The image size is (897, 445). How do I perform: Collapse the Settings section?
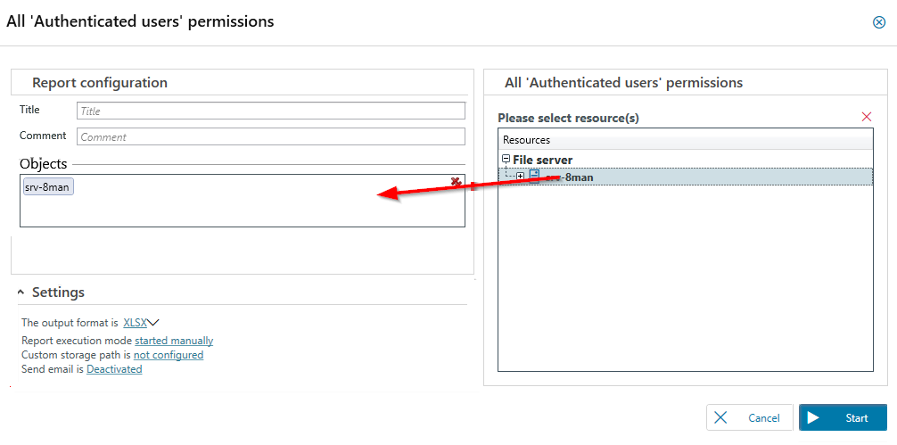click(21, 293)
